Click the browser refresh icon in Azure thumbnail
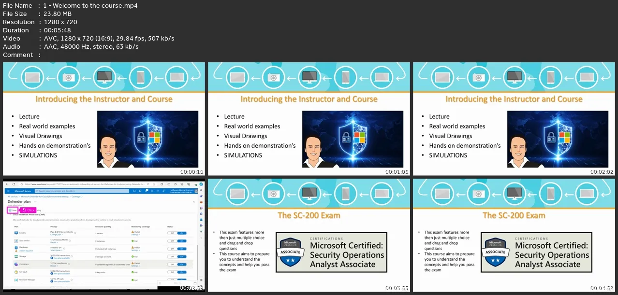 pyautogui.click(x=14, y=184)
